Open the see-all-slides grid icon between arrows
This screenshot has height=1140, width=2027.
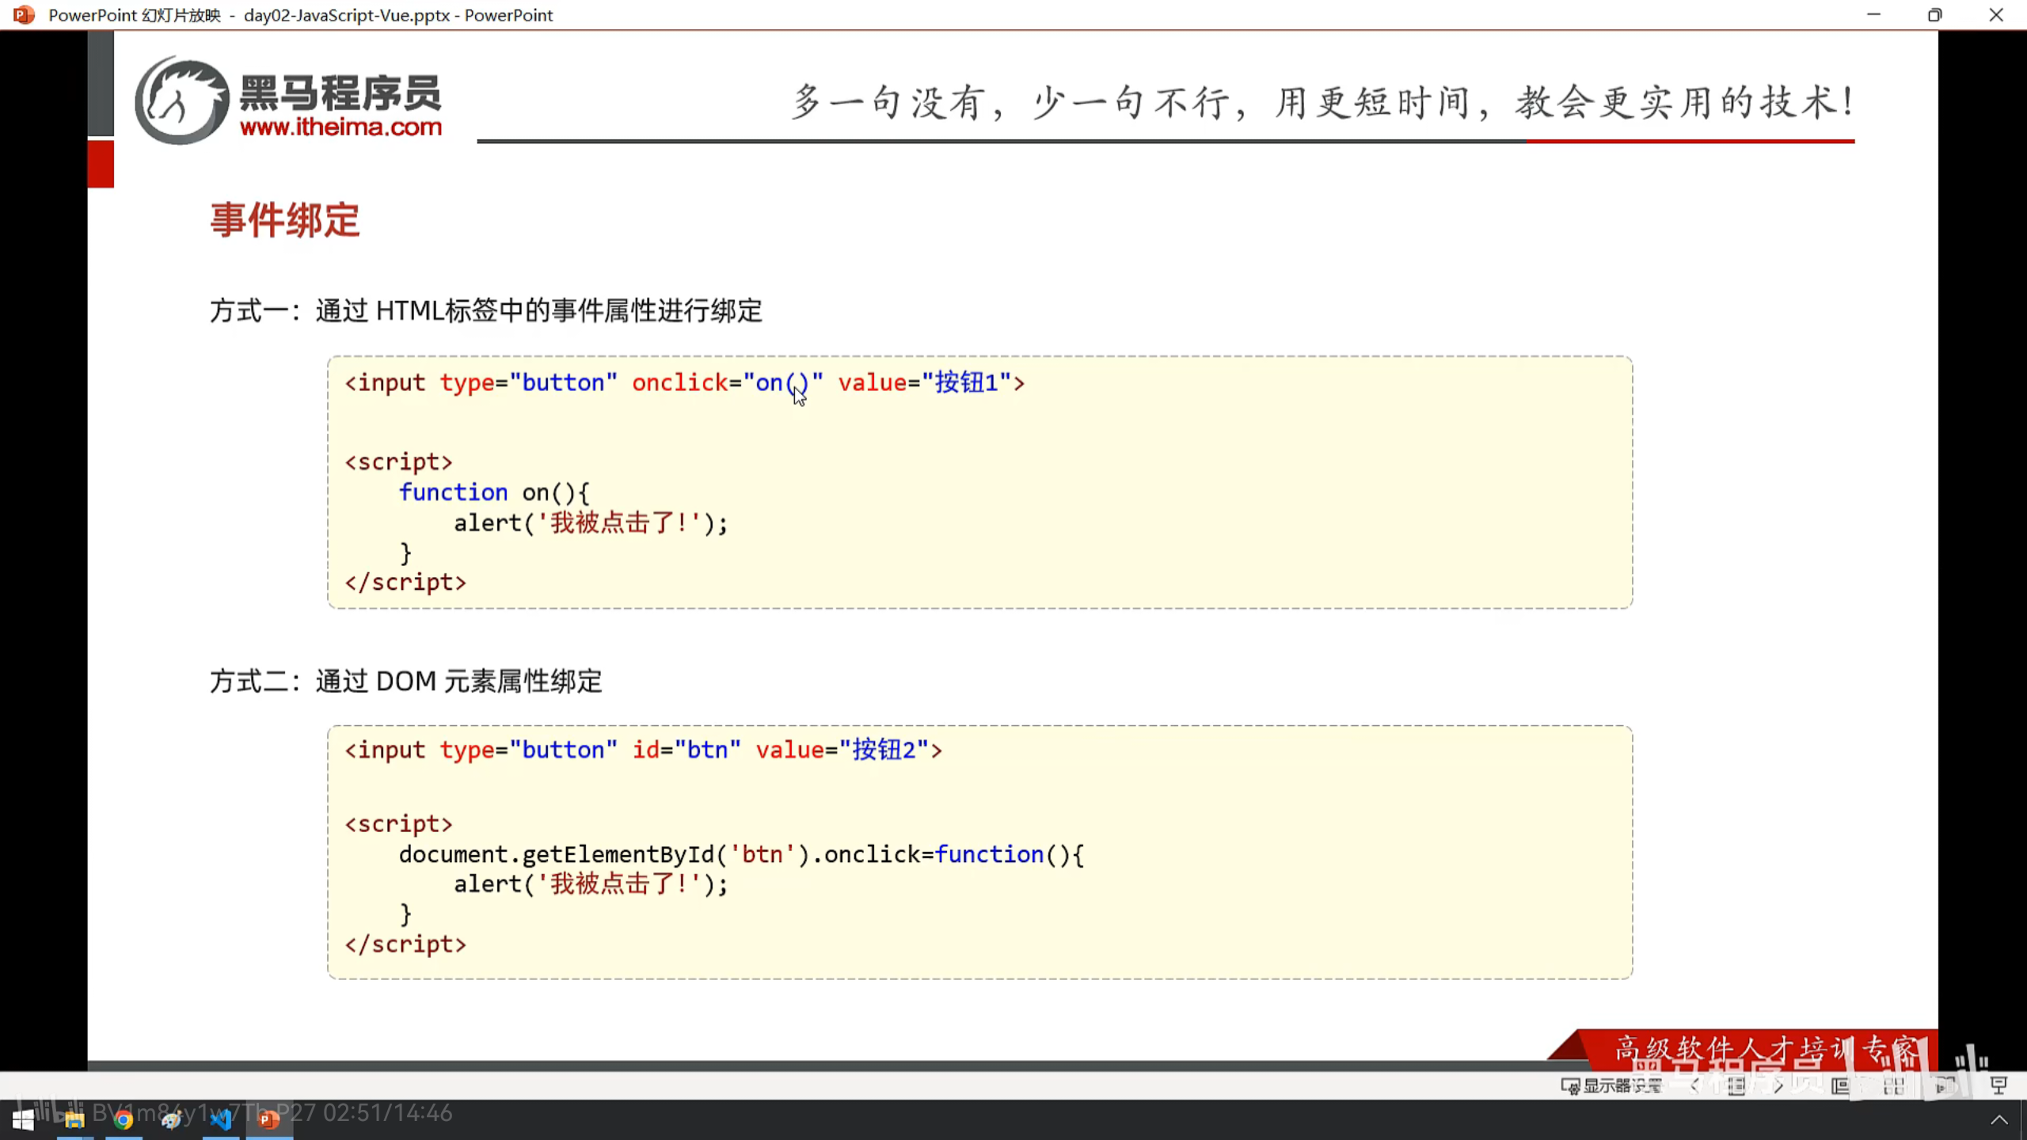[x=1736, y=1085]
